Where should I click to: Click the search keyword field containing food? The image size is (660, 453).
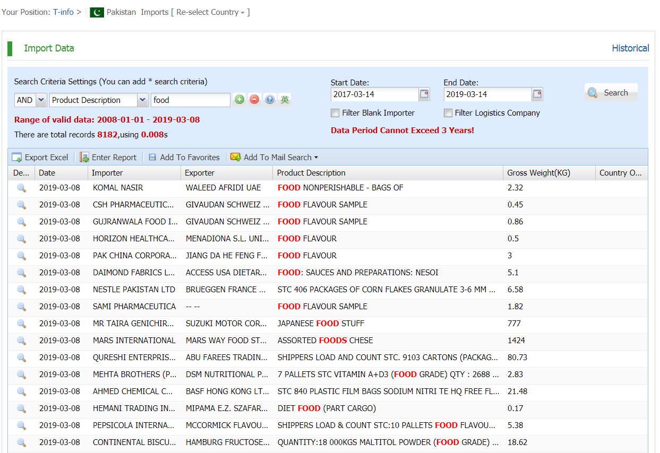point(190,100)
